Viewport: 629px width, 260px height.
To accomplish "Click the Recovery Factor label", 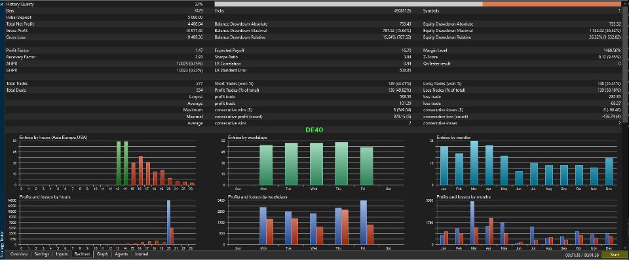I will (21, 57).
